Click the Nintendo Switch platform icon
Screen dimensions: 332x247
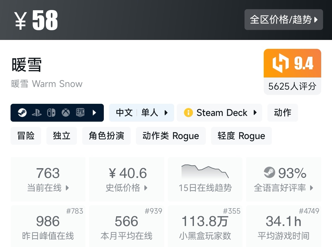click(51, 113)
